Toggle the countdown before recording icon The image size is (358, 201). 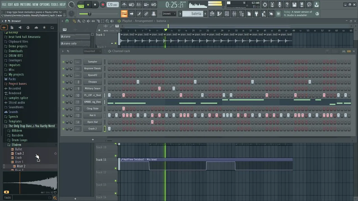click(x=139, y=4)
